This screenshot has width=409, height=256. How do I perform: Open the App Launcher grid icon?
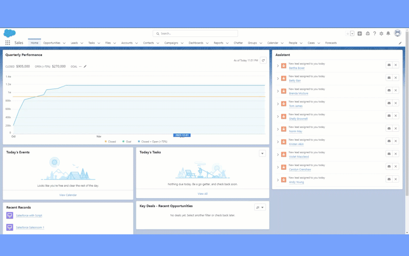[x=8, y=43]
